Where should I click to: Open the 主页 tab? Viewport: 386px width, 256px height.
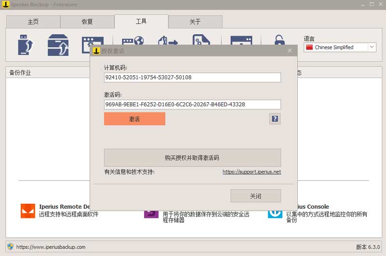click(33, 22)
